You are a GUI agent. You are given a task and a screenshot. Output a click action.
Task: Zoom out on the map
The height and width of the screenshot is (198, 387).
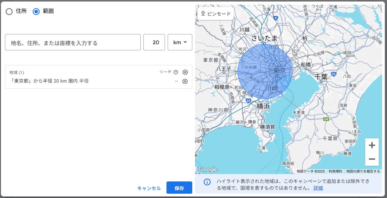point(372,159)
